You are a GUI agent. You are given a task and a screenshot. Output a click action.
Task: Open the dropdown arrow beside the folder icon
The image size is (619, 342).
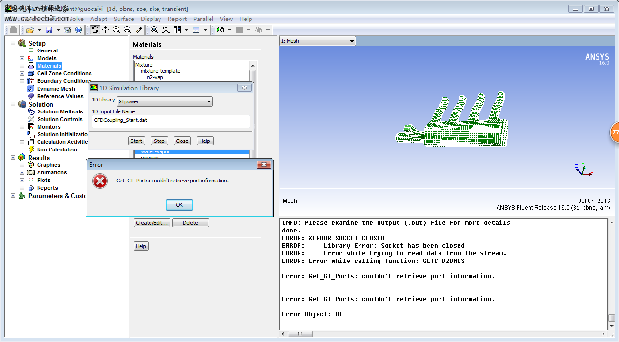tap(39, 30)
